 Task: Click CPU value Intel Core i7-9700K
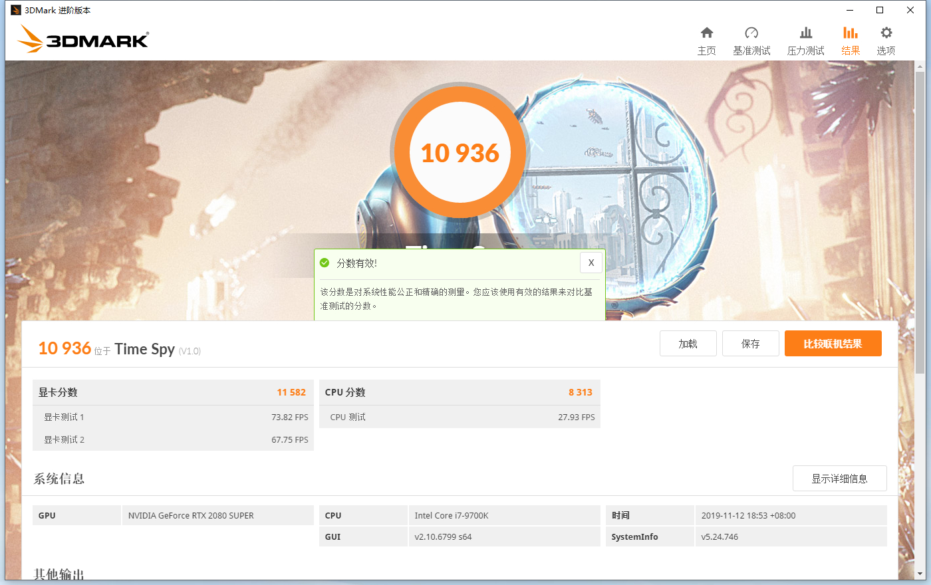452,515
